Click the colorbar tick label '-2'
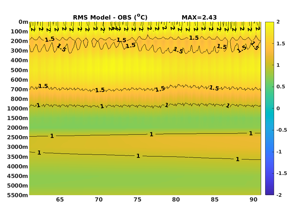This screenshot has width=290, height=217. point(279,195)
